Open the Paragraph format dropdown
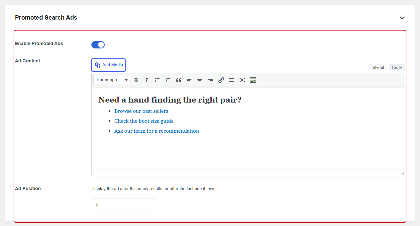420x226 pixels. [112, 80]
